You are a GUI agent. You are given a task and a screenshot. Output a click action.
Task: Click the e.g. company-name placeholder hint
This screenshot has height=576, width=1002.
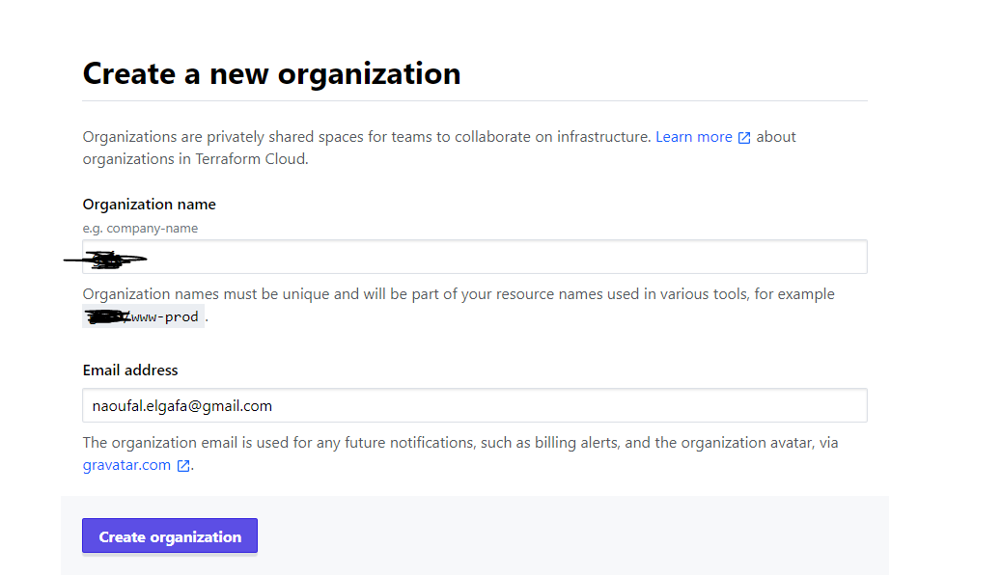[140, 228]
